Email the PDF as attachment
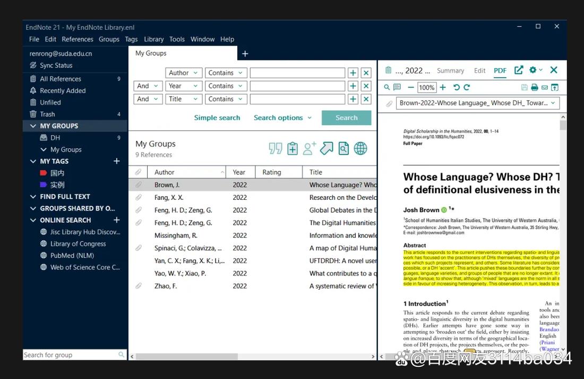 tap(544, 87)
